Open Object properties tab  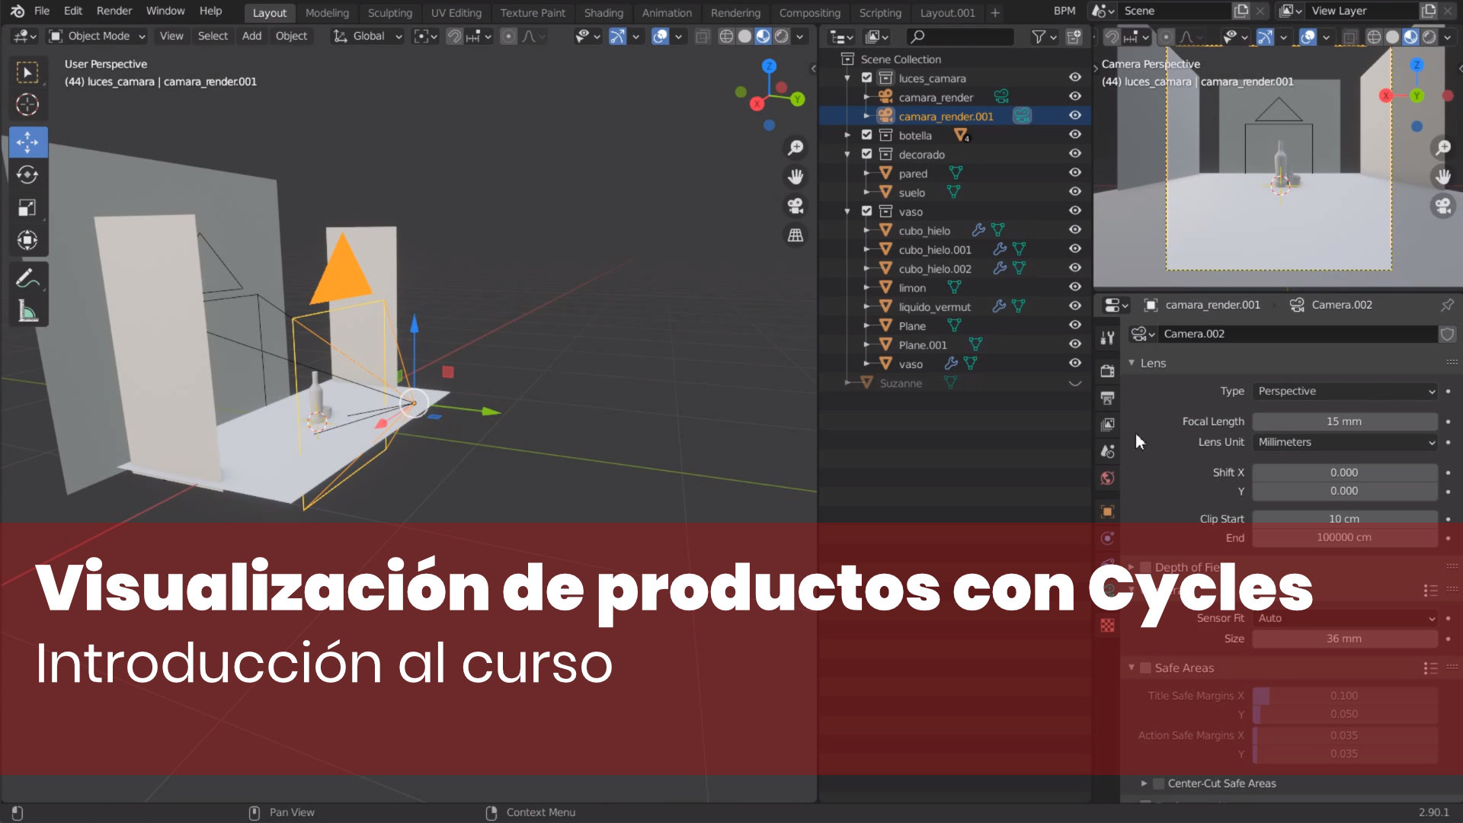[x=1107, y=511]
